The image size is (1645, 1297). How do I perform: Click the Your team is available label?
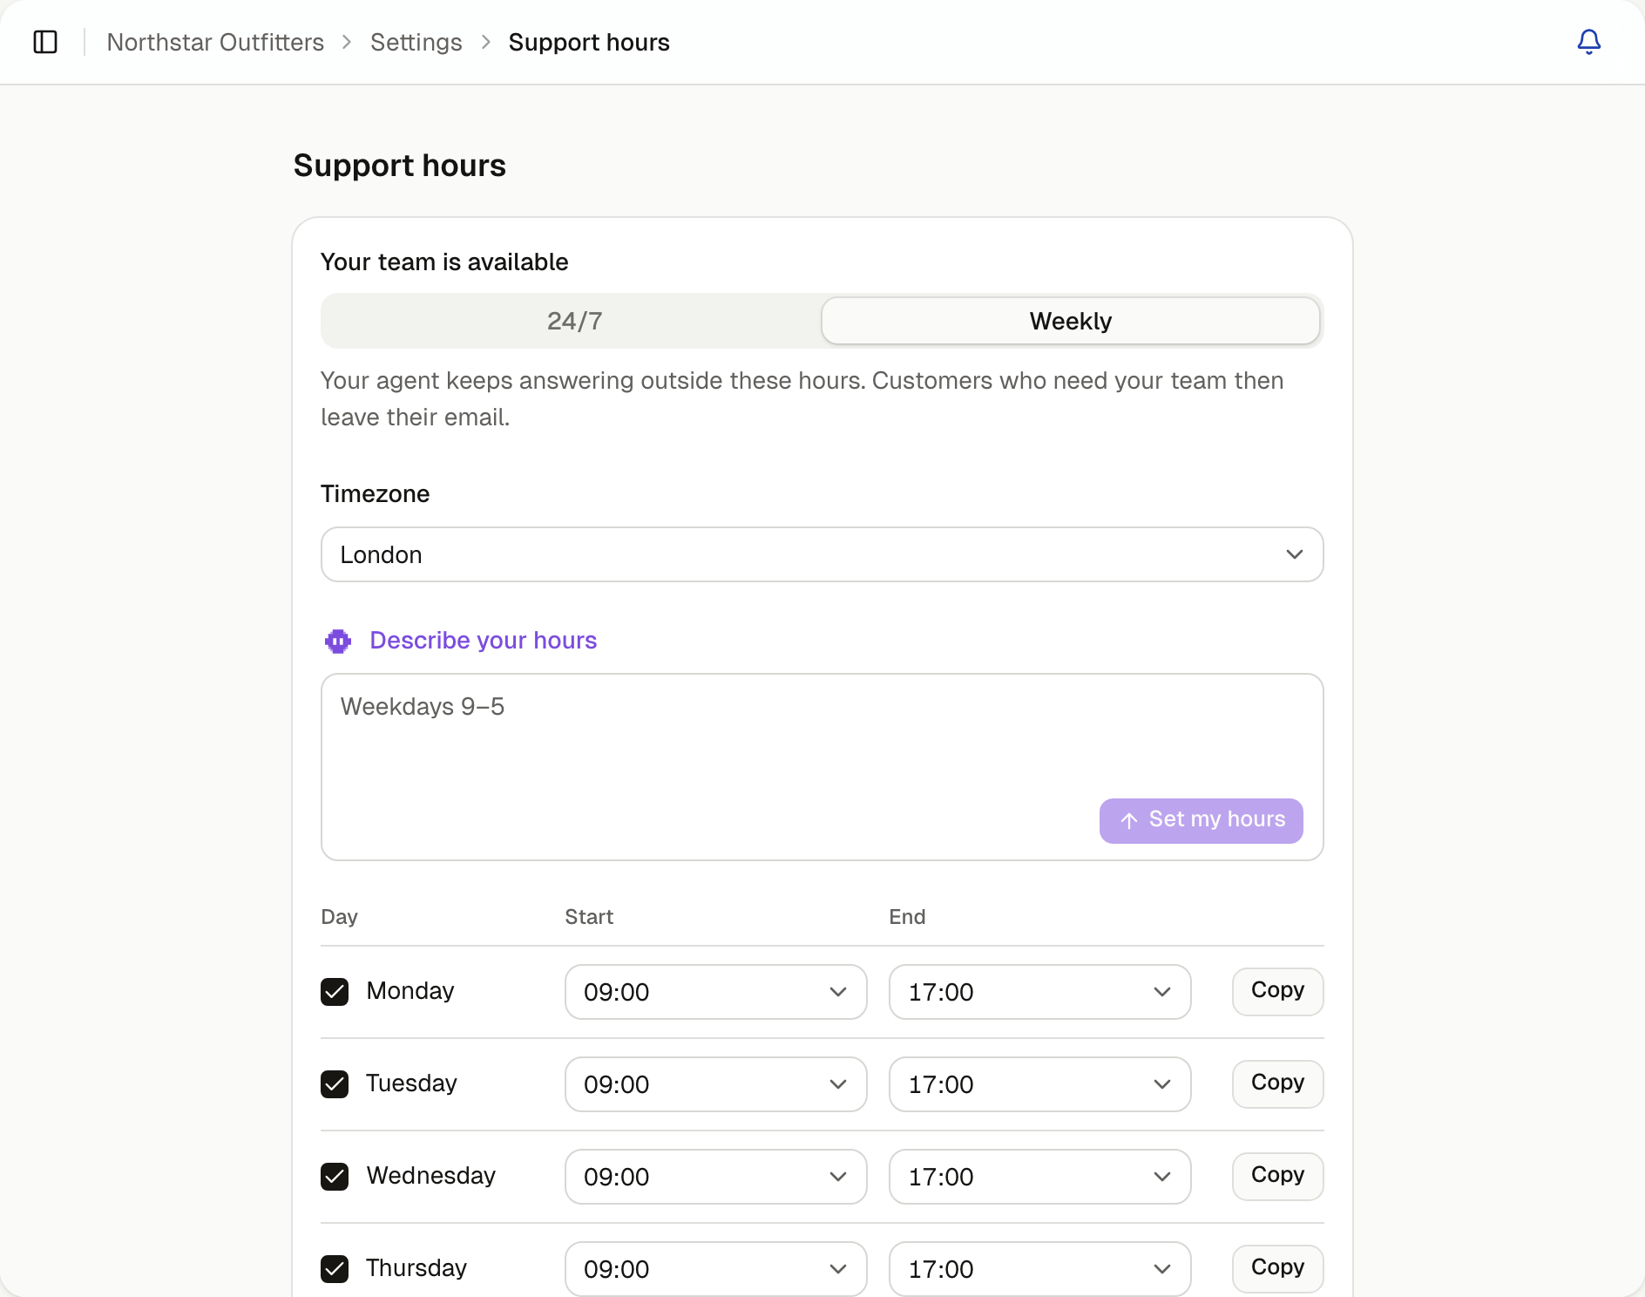(x=444, y=262)
